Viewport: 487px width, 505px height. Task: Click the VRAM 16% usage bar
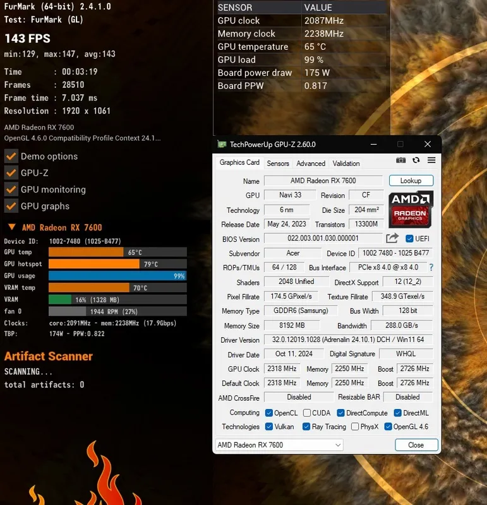pyautogui.click(x=117, y=299)
